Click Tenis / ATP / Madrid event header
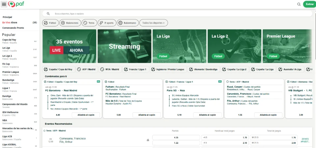 tap(56, 131)
